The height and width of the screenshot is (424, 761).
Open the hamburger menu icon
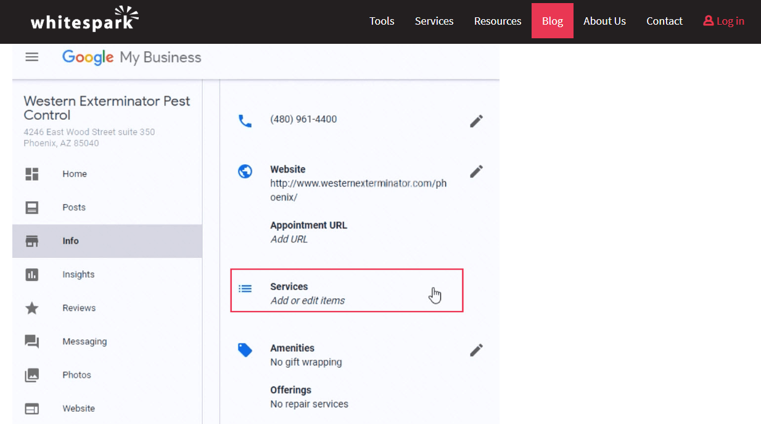coord(31,57)
